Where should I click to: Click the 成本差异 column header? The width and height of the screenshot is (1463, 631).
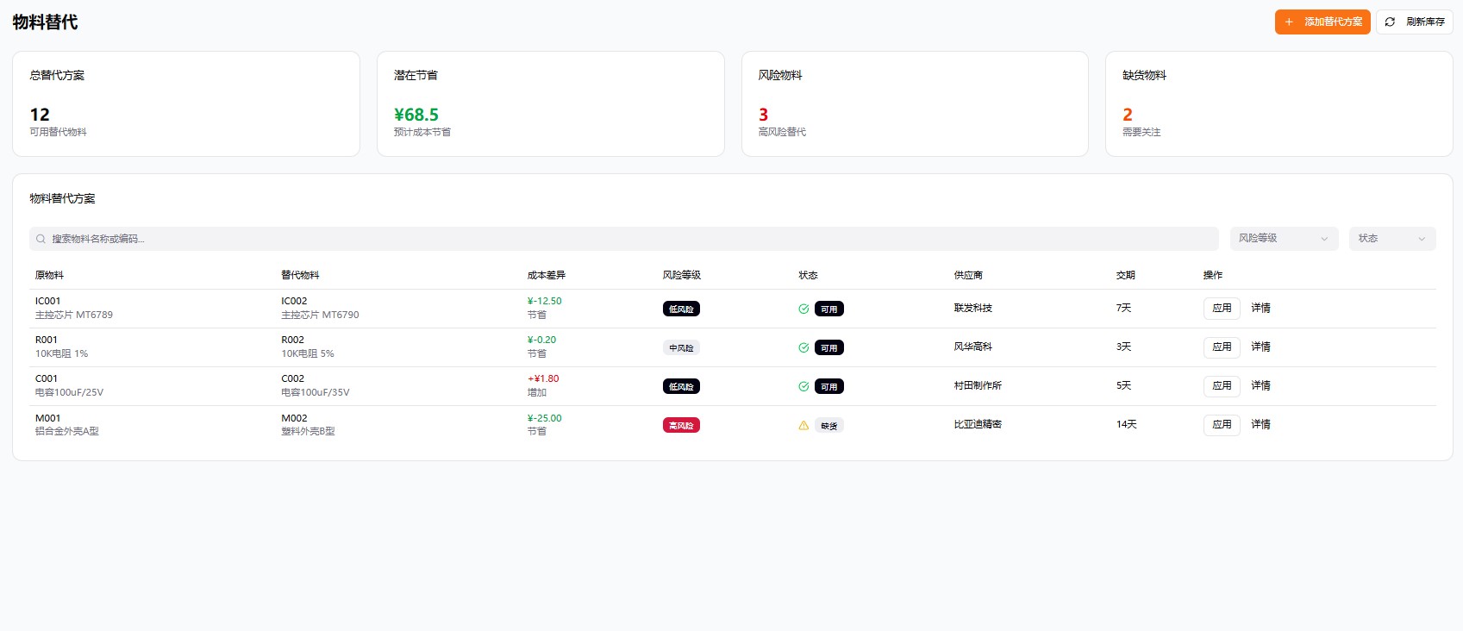pyautogui.click(x=547, y=275)
